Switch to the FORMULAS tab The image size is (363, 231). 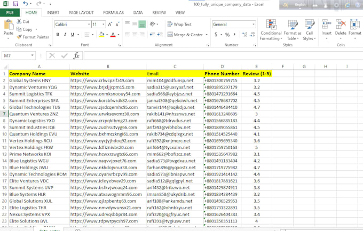point(113,12)
